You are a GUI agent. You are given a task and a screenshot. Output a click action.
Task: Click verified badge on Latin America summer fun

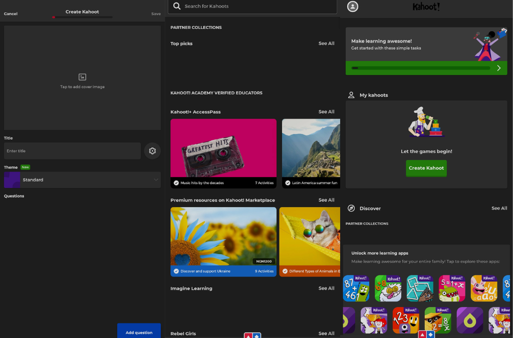[288, 183]
